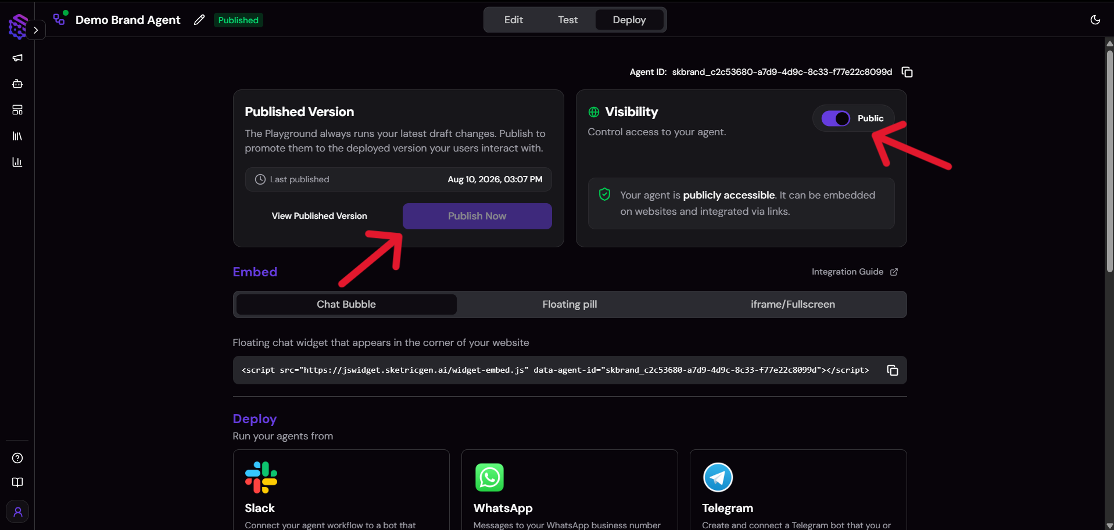Switch to the Test tab

568,20
